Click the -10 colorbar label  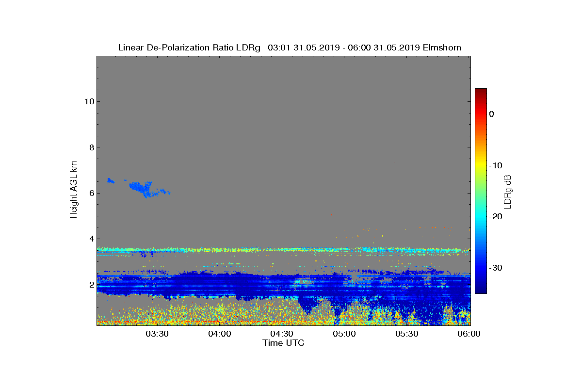pyautogui.click(x=495, y=165)
